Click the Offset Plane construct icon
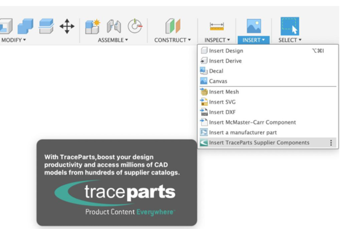The width and height of the screenshot is (344, 229). [173, 27]
